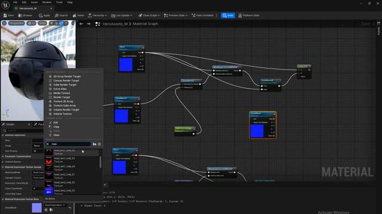Click Edit under Current Asset
This screenshot has width=382, height=214.
click(56, 122)
